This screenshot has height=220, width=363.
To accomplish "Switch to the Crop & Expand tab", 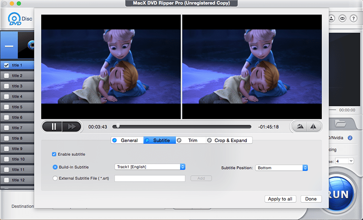I will tap(229, 140).
